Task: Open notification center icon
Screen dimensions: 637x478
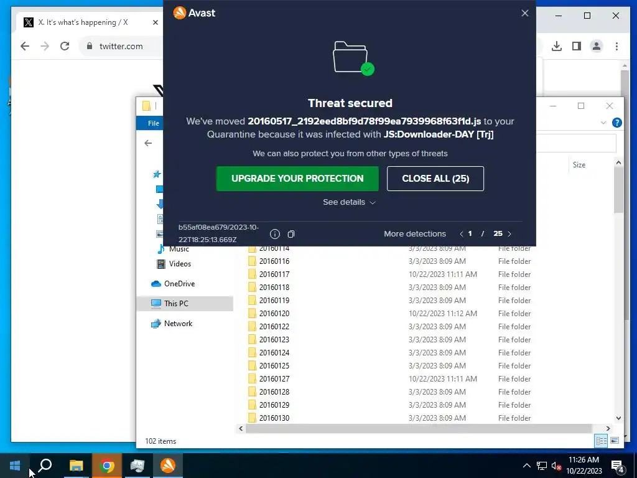Action: pyautogui.click(x=617, y=466)
